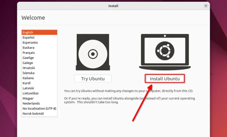The width and height of the screenshot is (227, 137).
Task: Select Nederlands in the language list
Action: (39, 103)
